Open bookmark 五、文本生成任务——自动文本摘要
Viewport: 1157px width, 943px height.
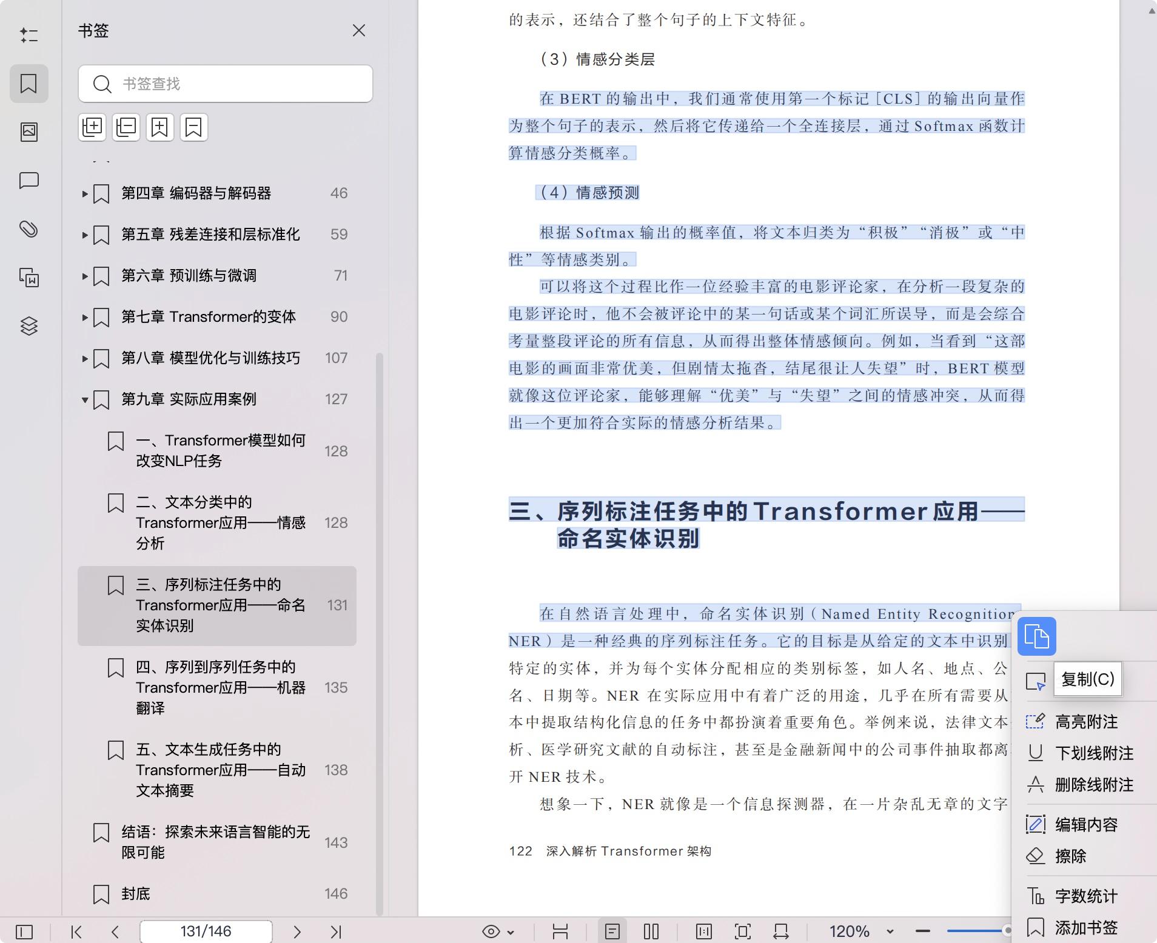point(217,770)
